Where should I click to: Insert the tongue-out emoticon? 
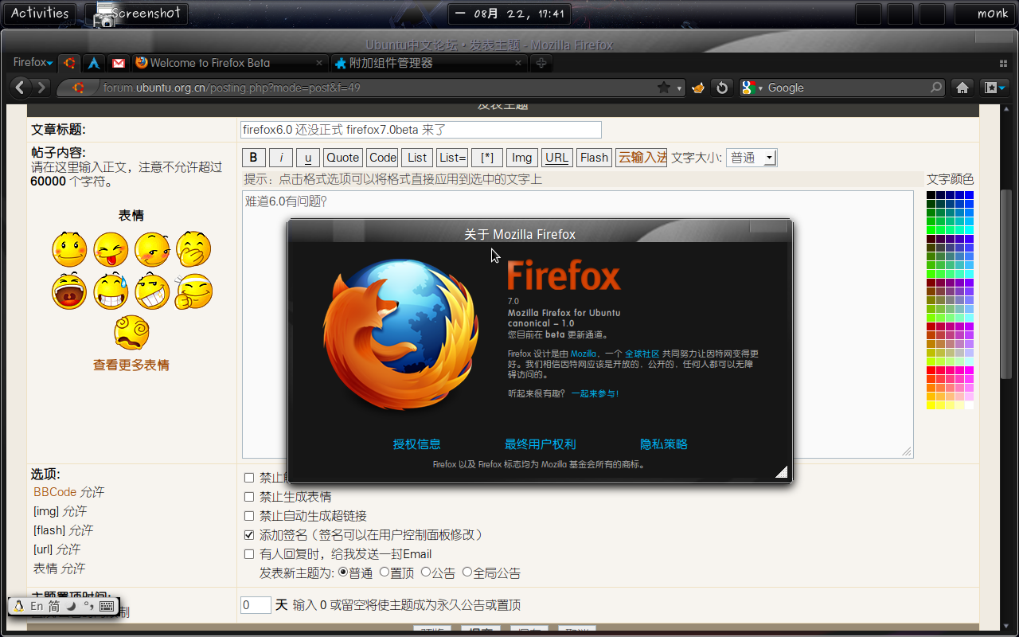pyautogui.click(x=111, y=249)
